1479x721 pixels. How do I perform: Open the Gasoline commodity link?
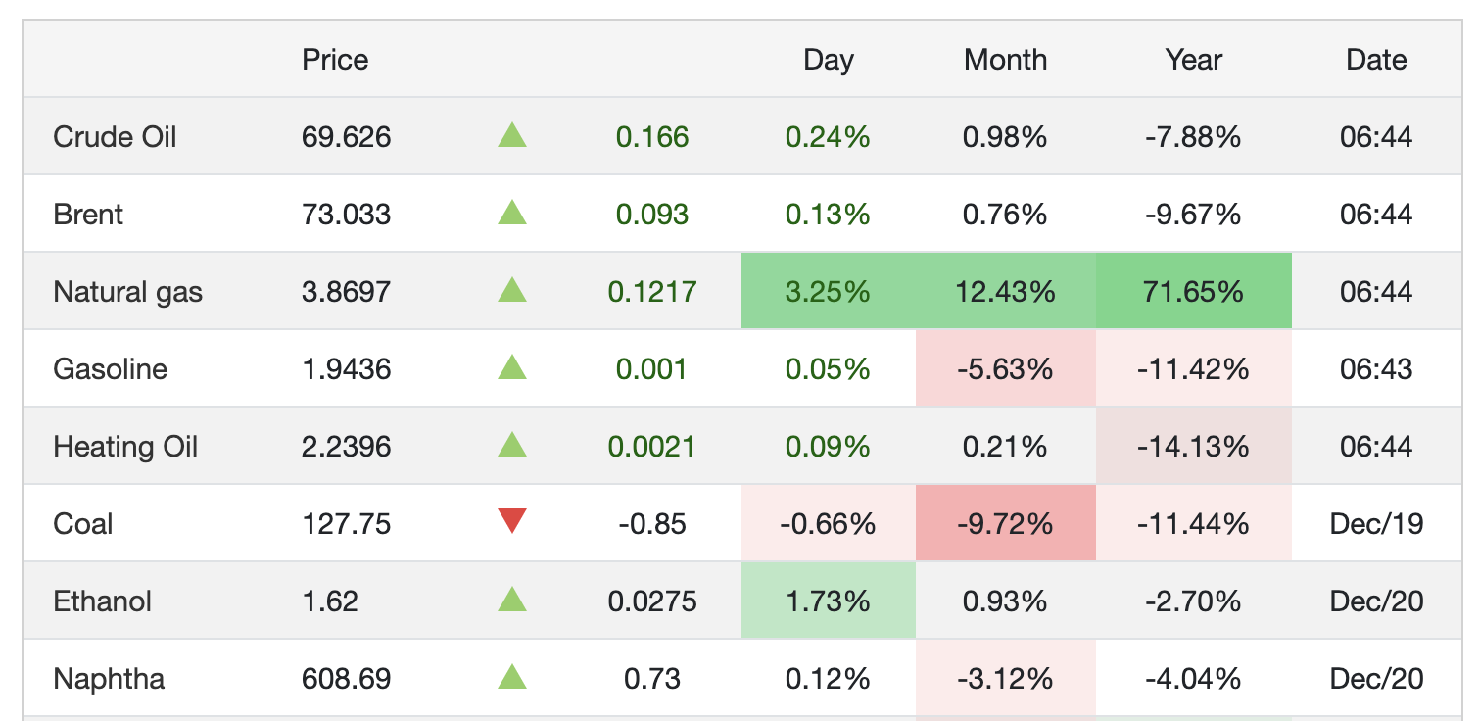tap(110, 368)
